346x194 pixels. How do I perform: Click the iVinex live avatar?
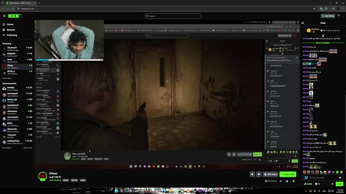43,176
